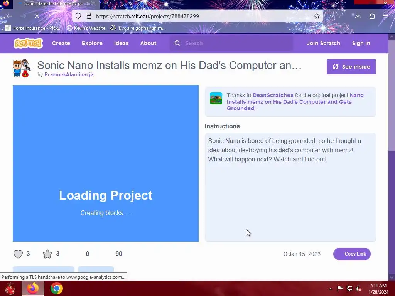Screen dimensions: 395x296
Task: Show hidden system tray icons arrow
Action: pos(331,289)
